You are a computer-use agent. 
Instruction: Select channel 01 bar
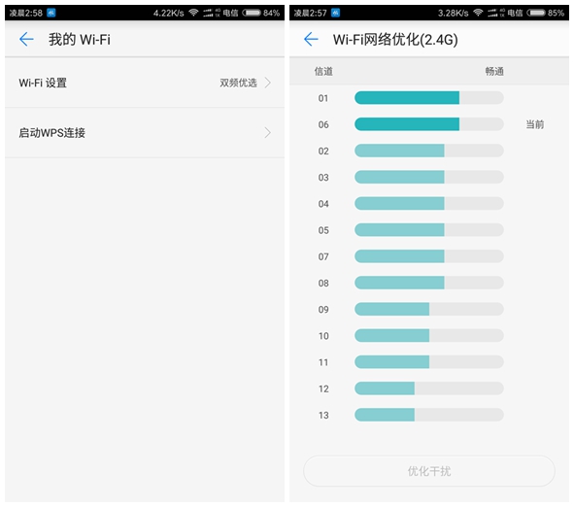pos(429,98)
